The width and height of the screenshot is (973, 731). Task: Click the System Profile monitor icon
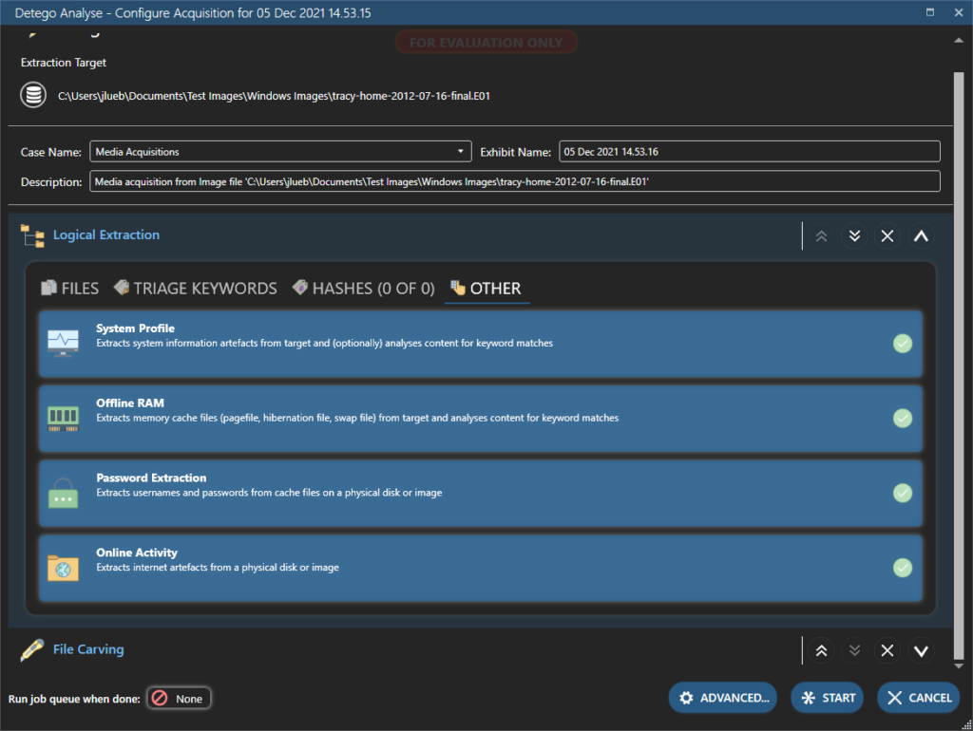[64, 344]
